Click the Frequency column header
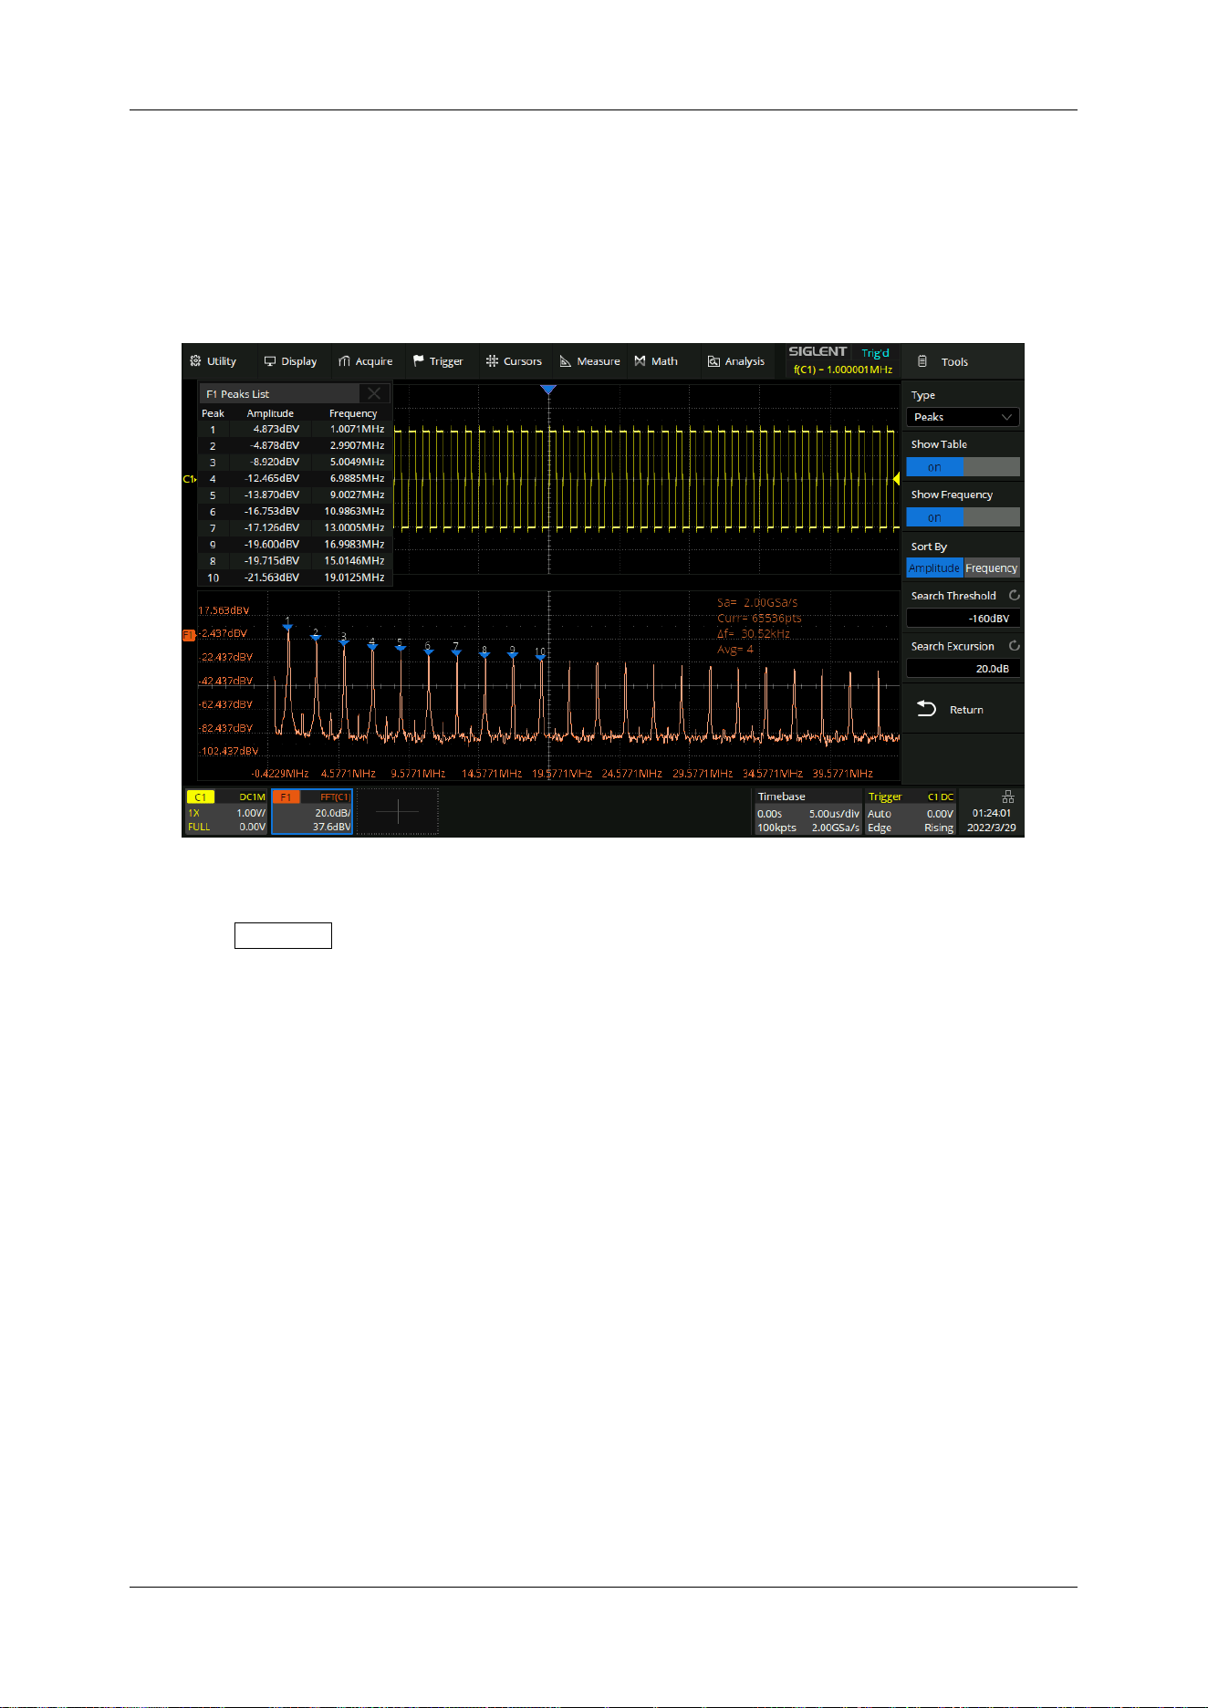Screen dimensions: 1208x1708 [353, 413]
